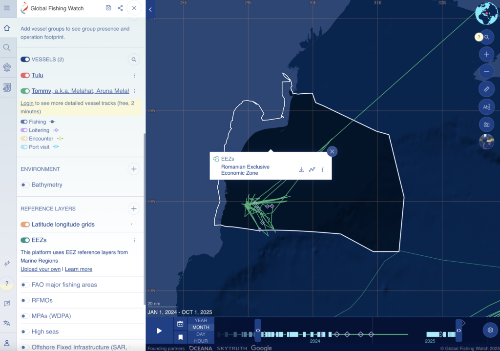Screen dimensions: 500x351
Task: Open the Upload your own link
Action: point(41,269)
